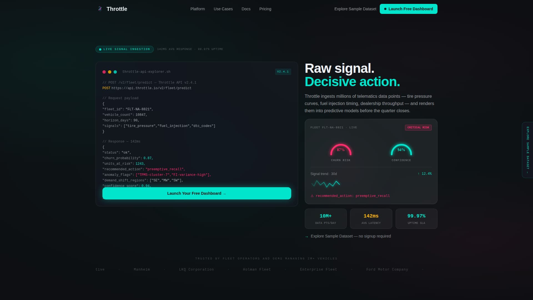Click the 12.4% trend up indicator
Screen dimensions: 533x300
[x=424, y=174]
